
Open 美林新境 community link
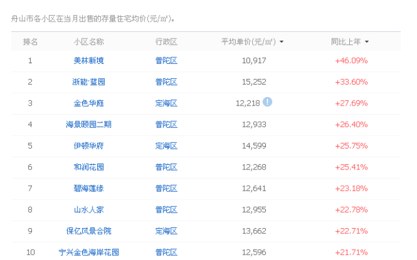click(89, 61)
